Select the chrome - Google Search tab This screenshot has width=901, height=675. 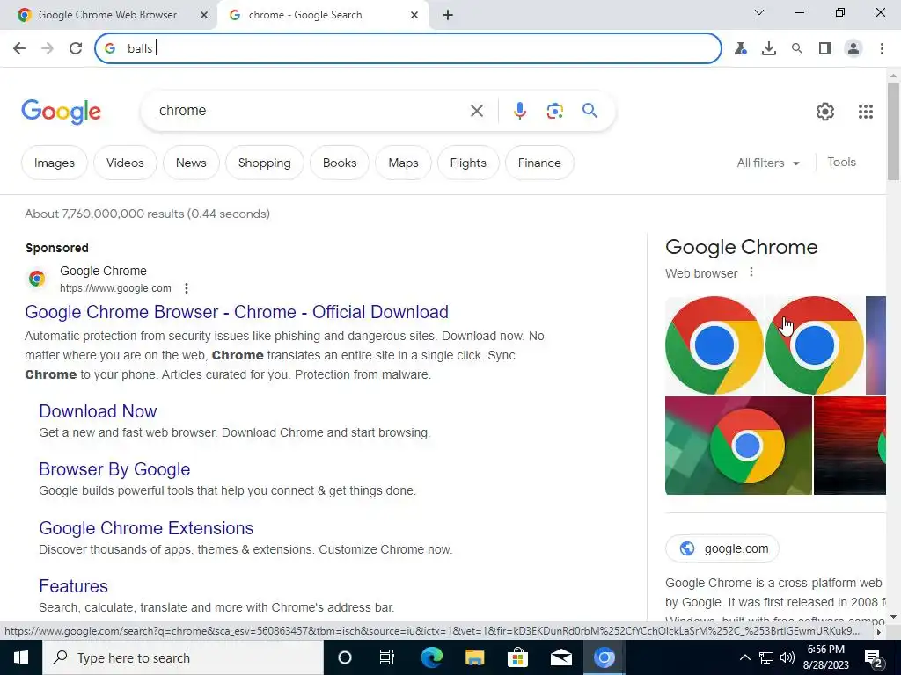[305, 15]
